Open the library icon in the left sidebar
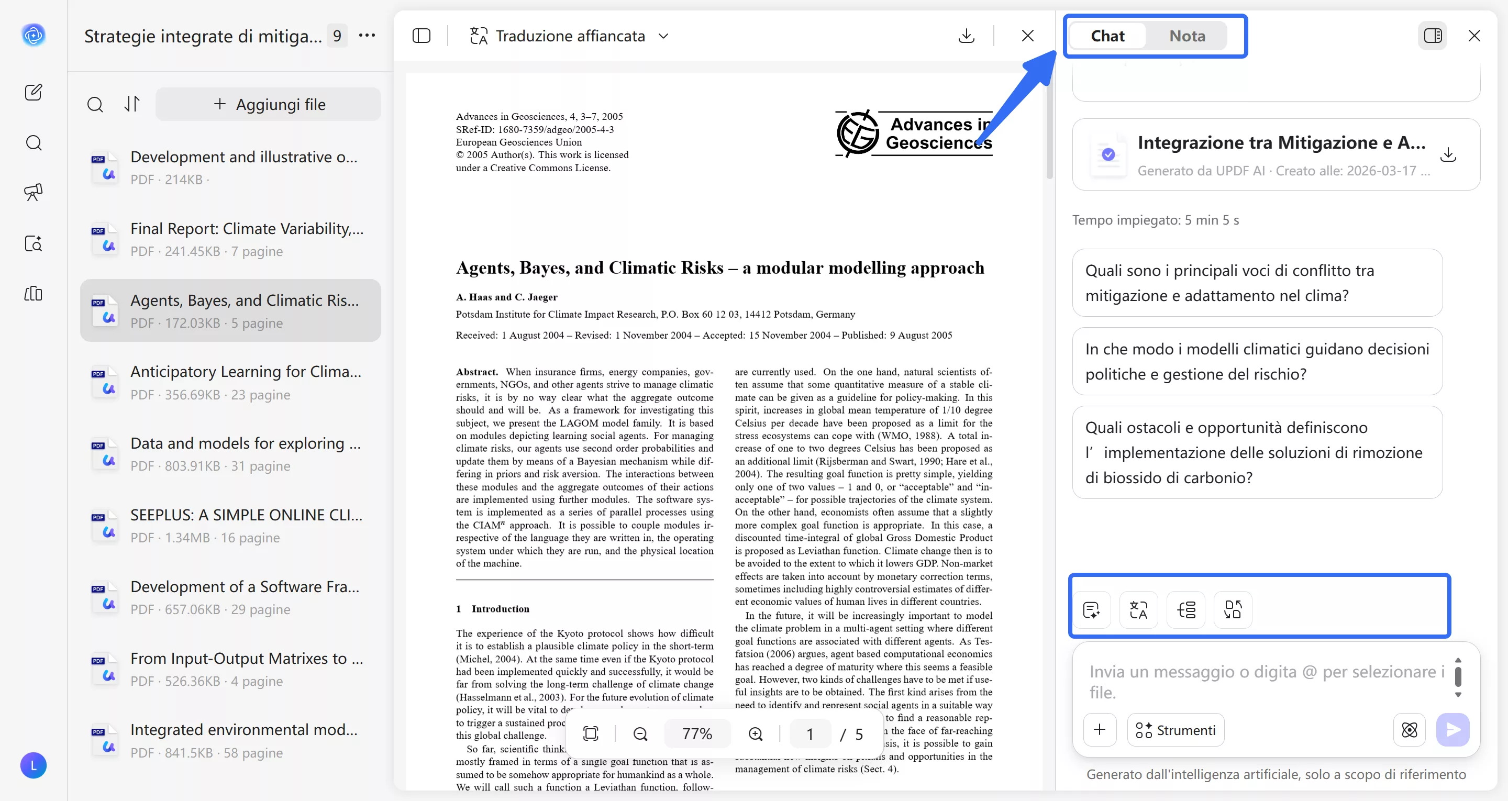 pos(34,294)
